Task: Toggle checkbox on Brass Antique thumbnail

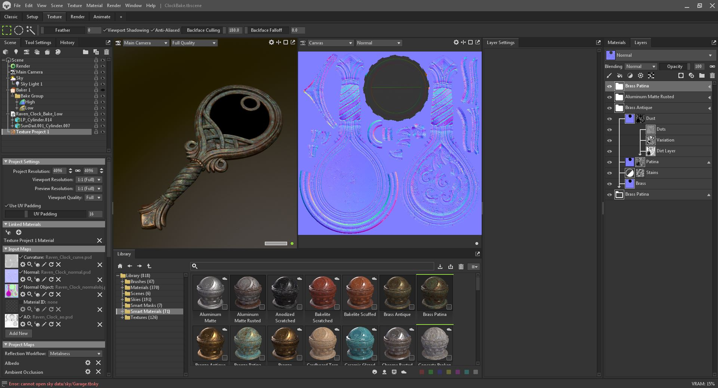Action: [x=411, y=307]
